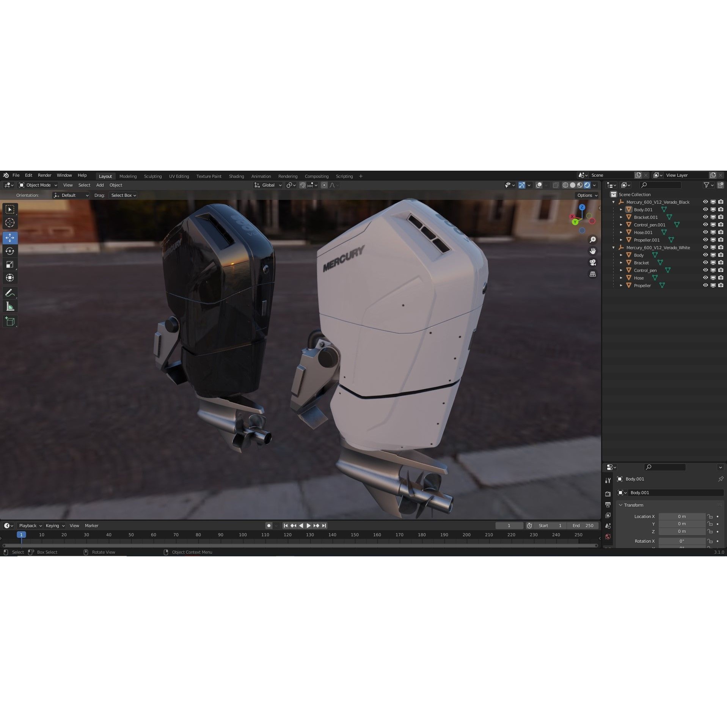Click the camera view icon in viewport gizmos

click(x=593, y=262)
